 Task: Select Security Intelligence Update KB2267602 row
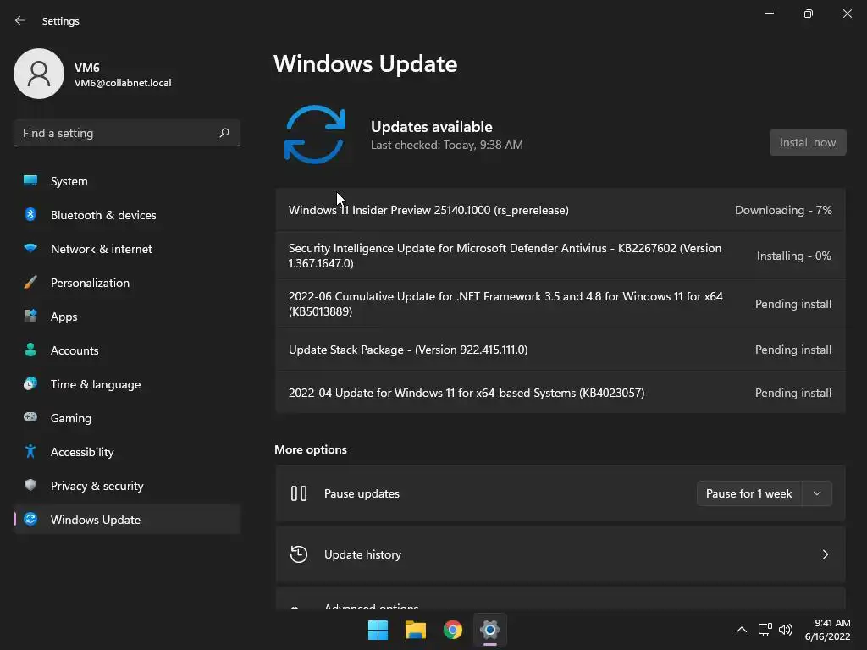tap(561, 256)
